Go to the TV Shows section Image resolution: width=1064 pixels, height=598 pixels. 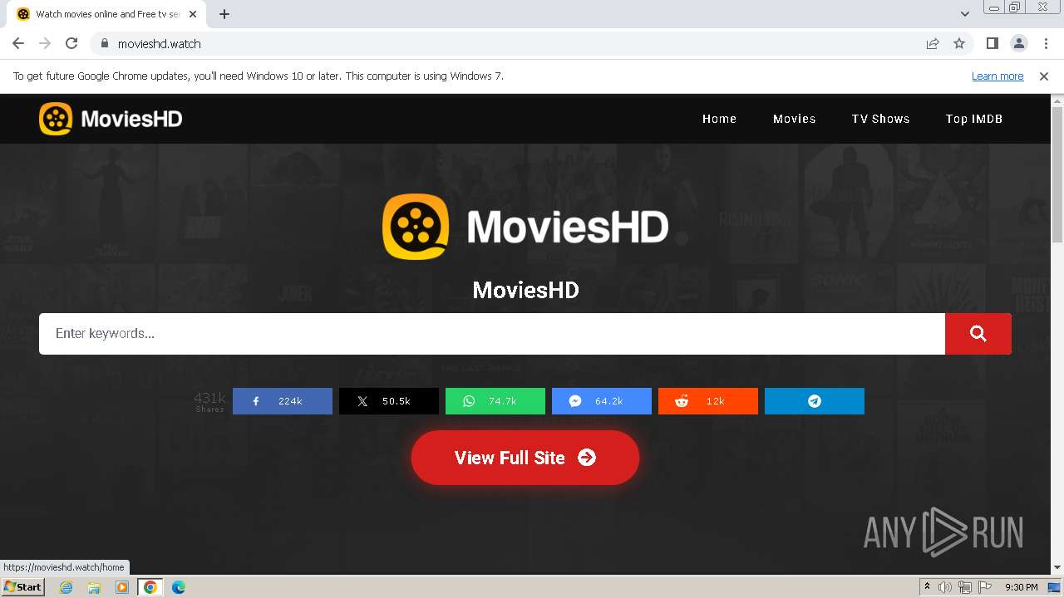(880, 119)
